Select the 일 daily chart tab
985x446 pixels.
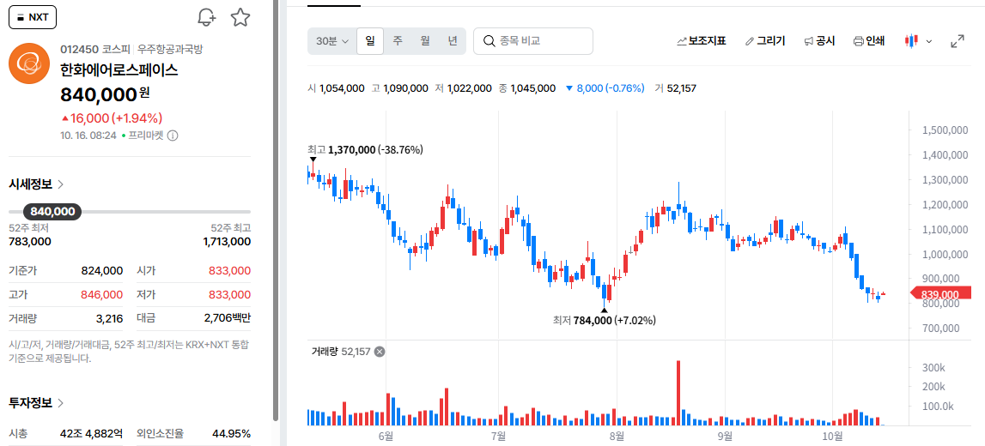tap(370, 41)
